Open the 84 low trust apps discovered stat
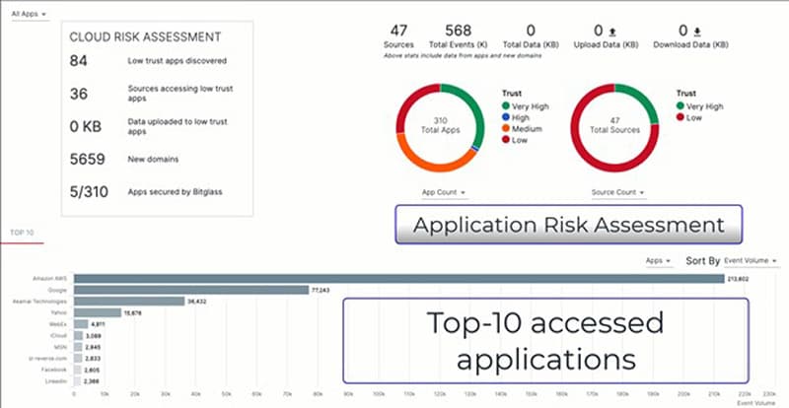789x408 pixels. (148, 61)
